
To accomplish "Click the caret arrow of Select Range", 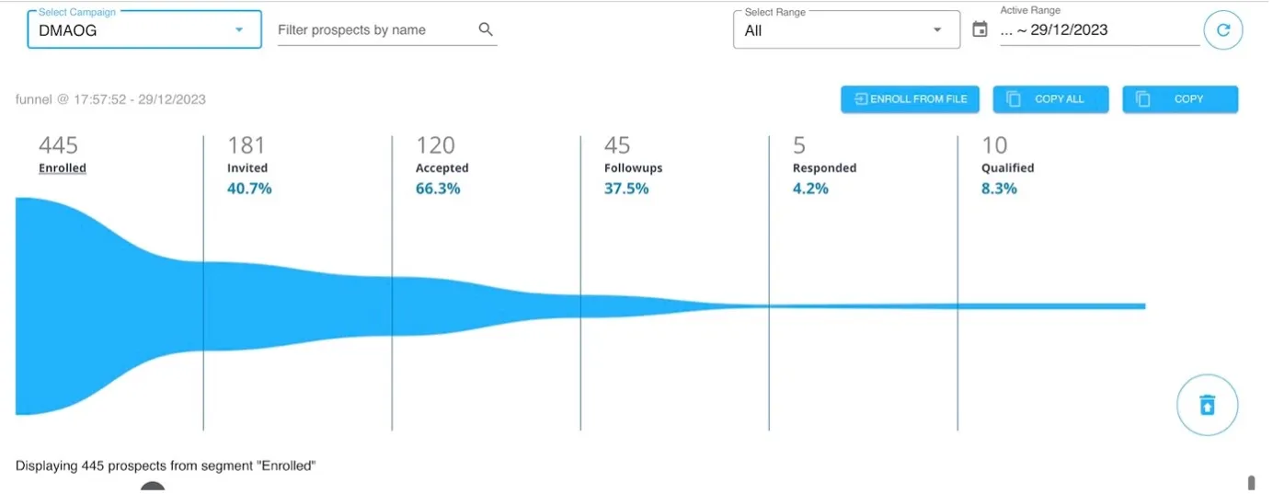I will click(937, 29).
